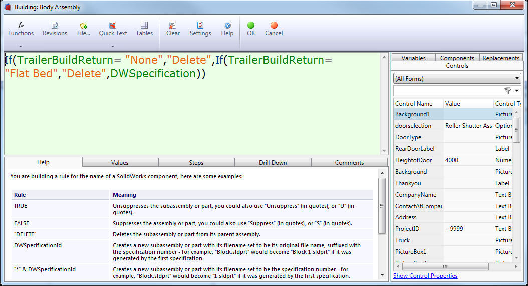Select the RearDoorLabel row
Viewport: 528px width, 286px height.
point(453,148)
